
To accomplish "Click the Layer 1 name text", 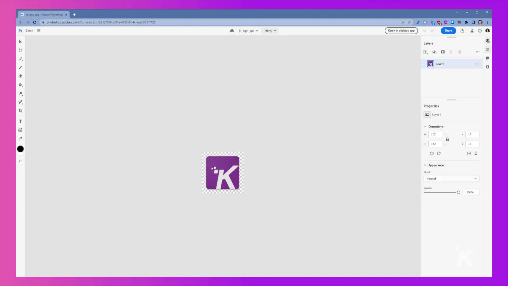I will click(x=440, y=64).
